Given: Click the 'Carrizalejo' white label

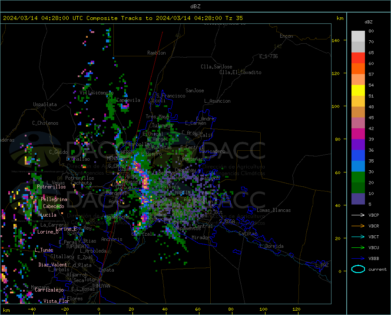Looking at the screenshot, I should 49,290.
